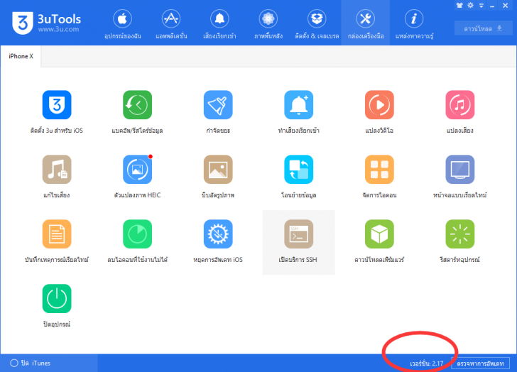
Task: Click the Download button at top right
Action: pos(484,28)
